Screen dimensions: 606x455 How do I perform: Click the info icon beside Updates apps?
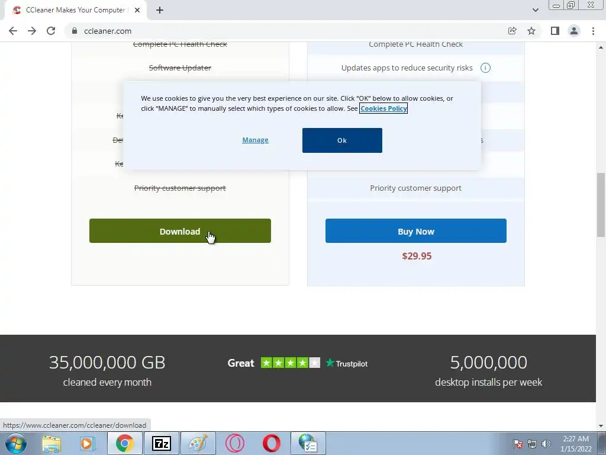485,68
